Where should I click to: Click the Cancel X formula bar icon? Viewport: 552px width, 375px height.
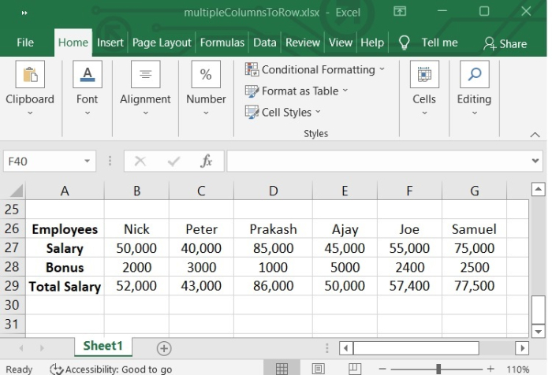140,162
